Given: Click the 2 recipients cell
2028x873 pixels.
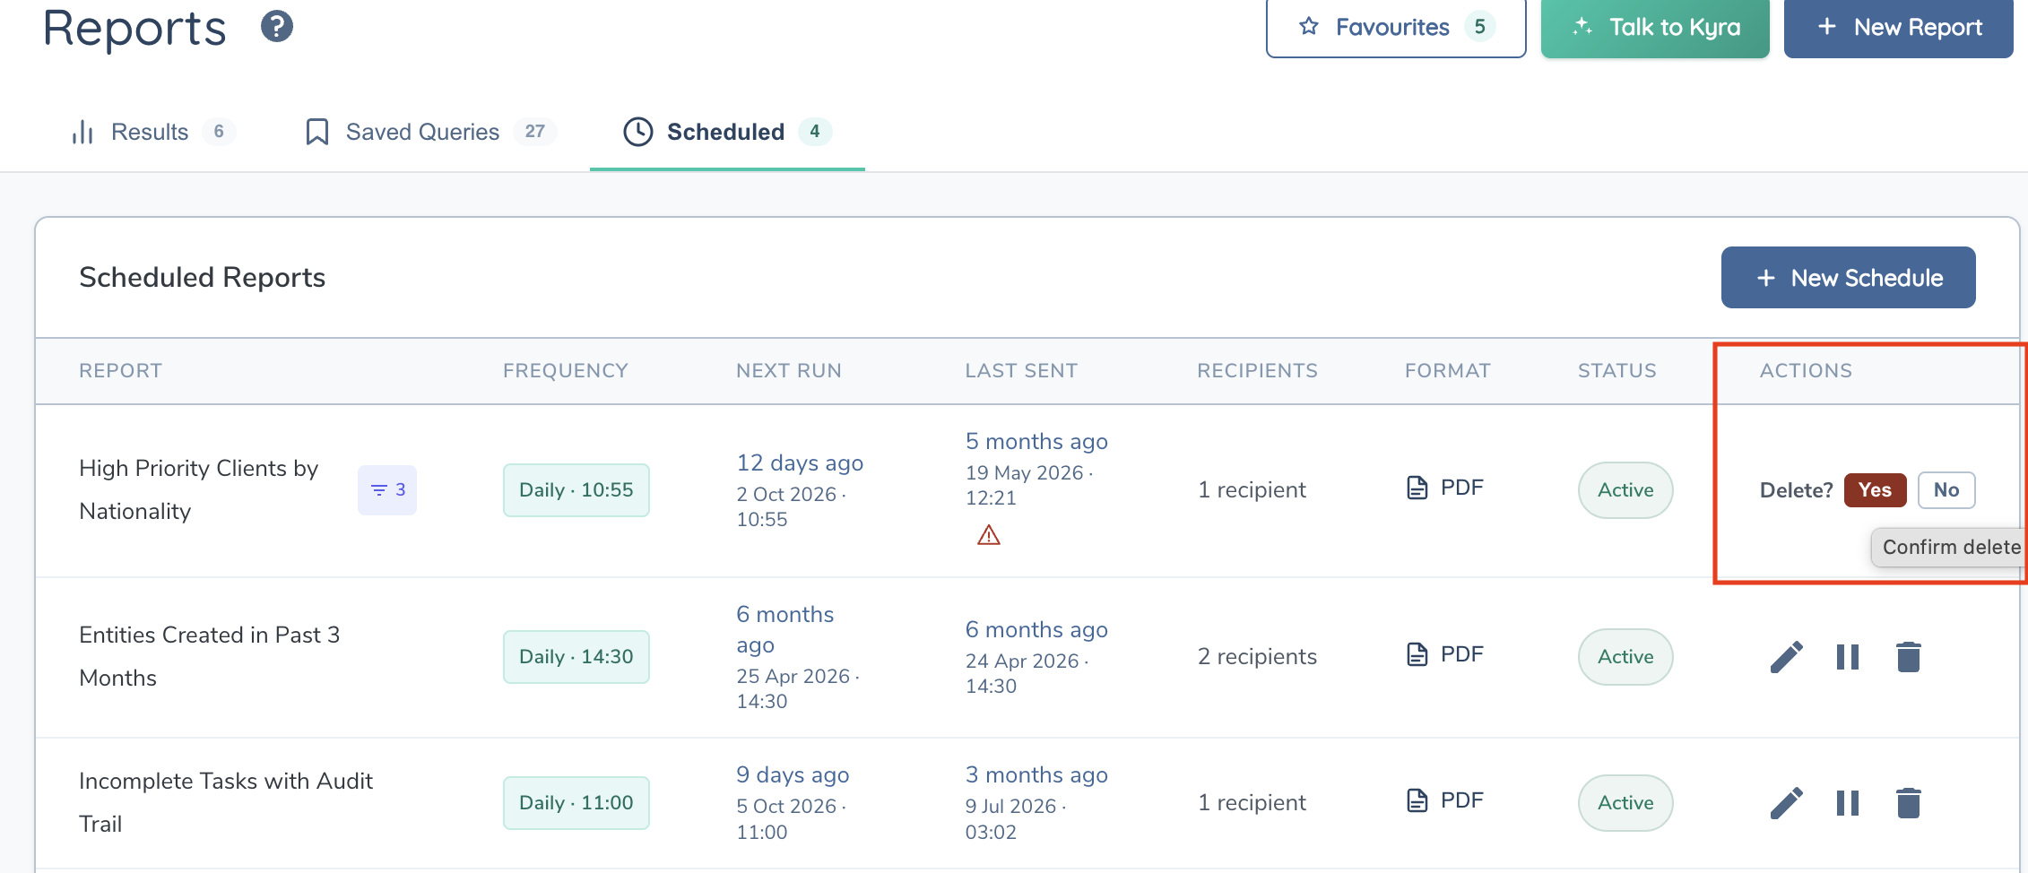Looking at the screenshot, I should (x=1257, y=657).
